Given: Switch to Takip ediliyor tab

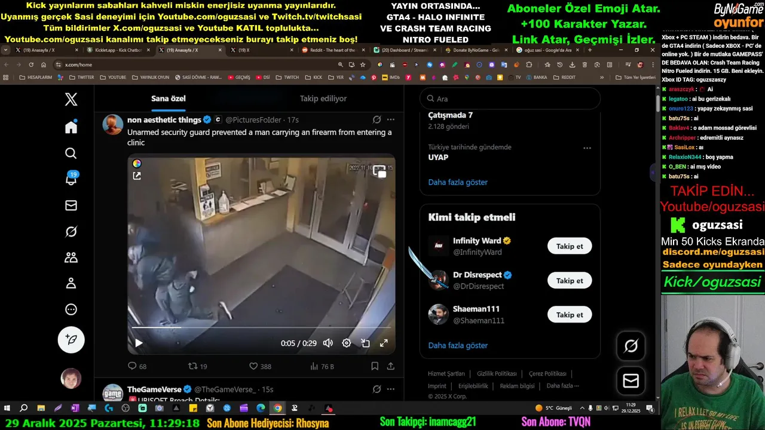Looking at the screenshot, I should click(323, 99).
